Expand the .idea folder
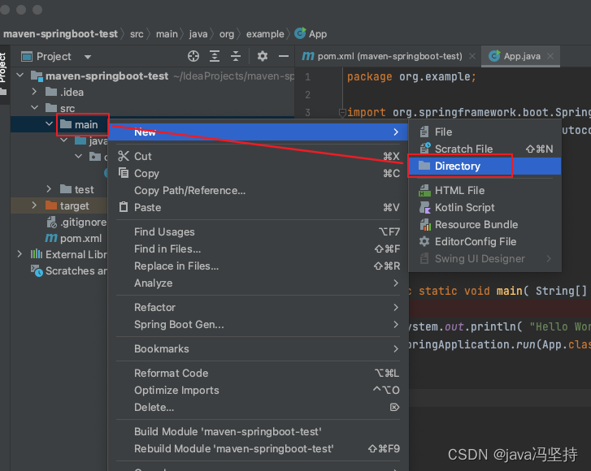Screen dimensions: 591x471 click(34, 92)
